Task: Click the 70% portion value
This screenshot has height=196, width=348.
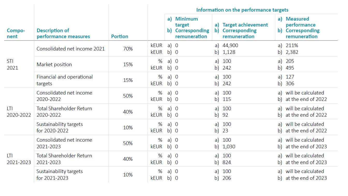Action: click(128, 49)
